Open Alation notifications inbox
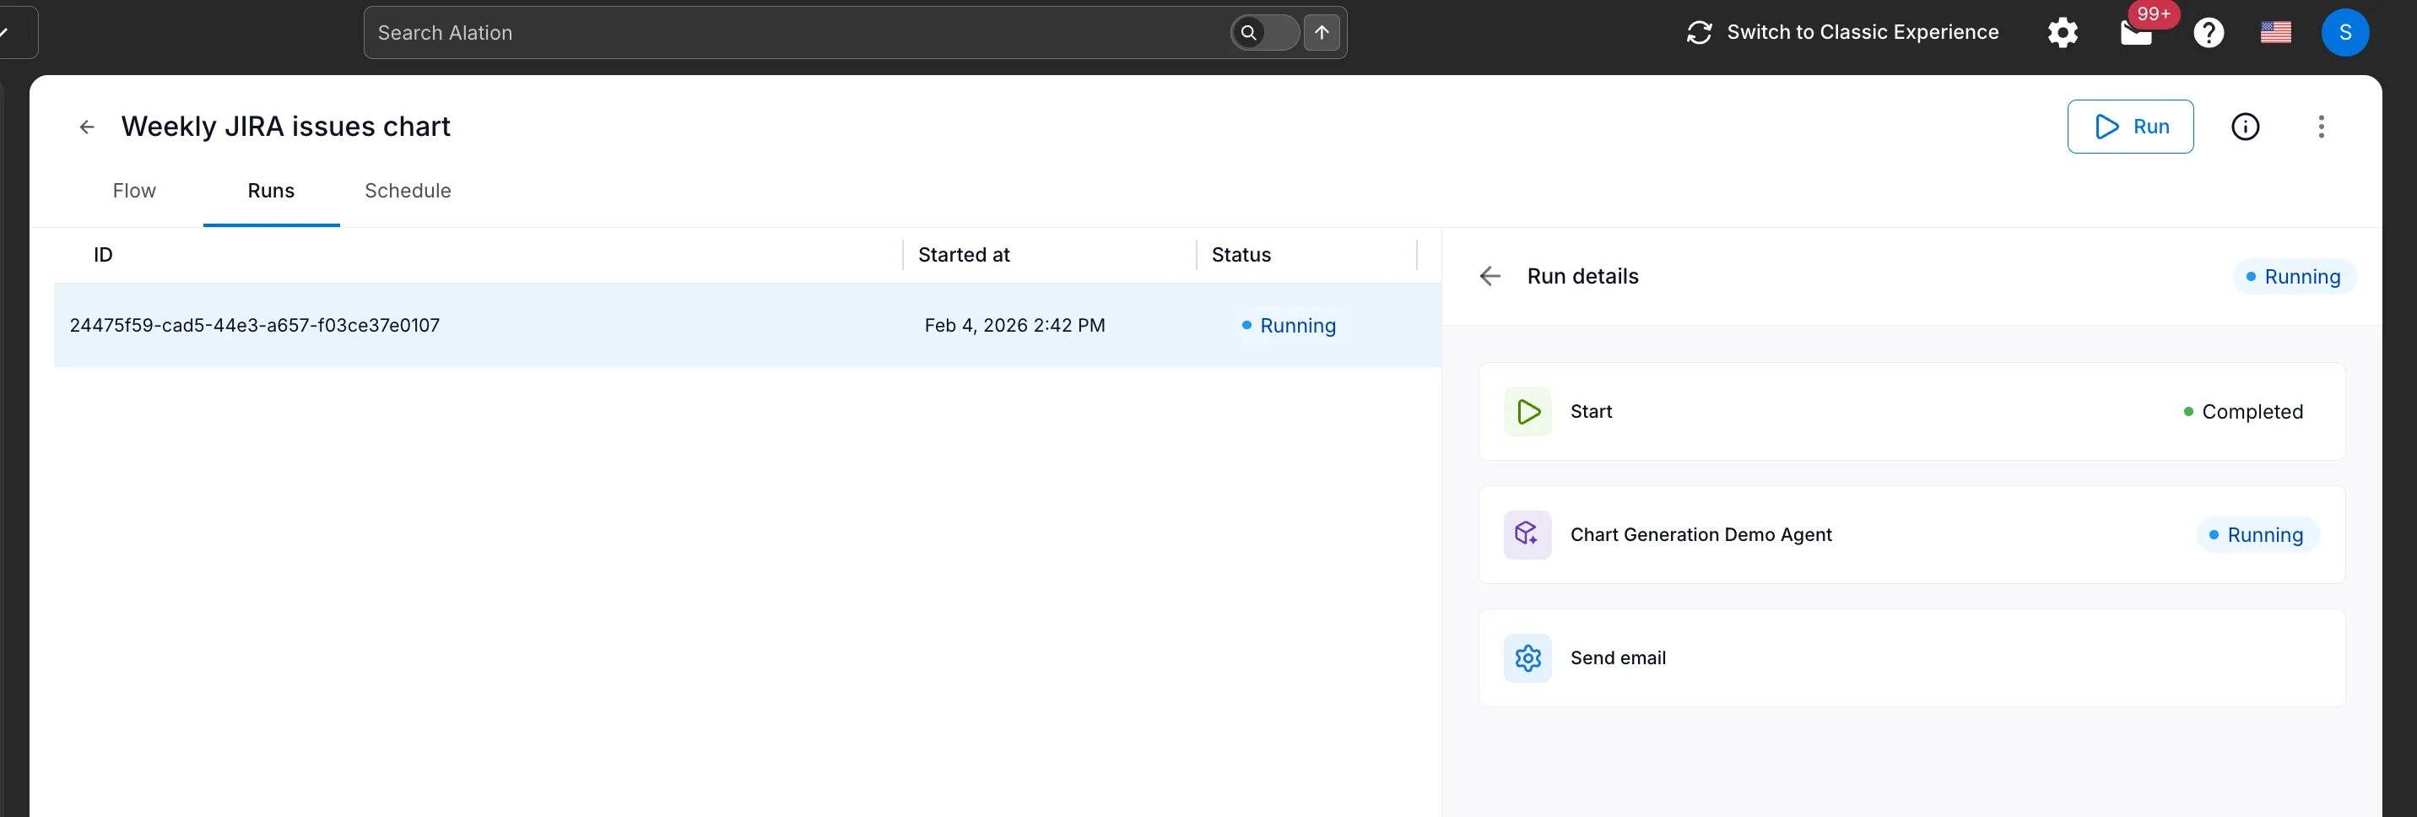Screen dimensions: 2417x817 click(x=2137, y=32)
